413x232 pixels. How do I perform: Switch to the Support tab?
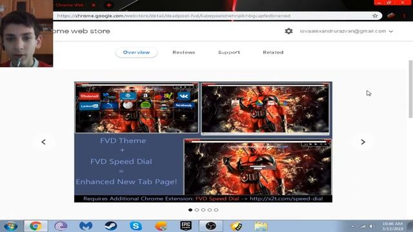click(229, 52)
